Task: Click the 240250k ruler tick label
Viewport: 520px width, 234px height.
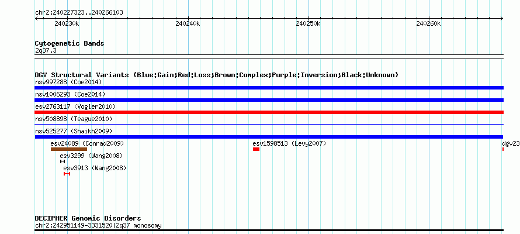Action: click(308, 23)
